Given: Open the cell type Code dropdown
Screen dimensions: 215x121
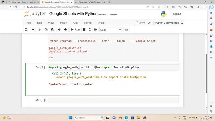Looking at the screenshot, I should coord(111,30).
